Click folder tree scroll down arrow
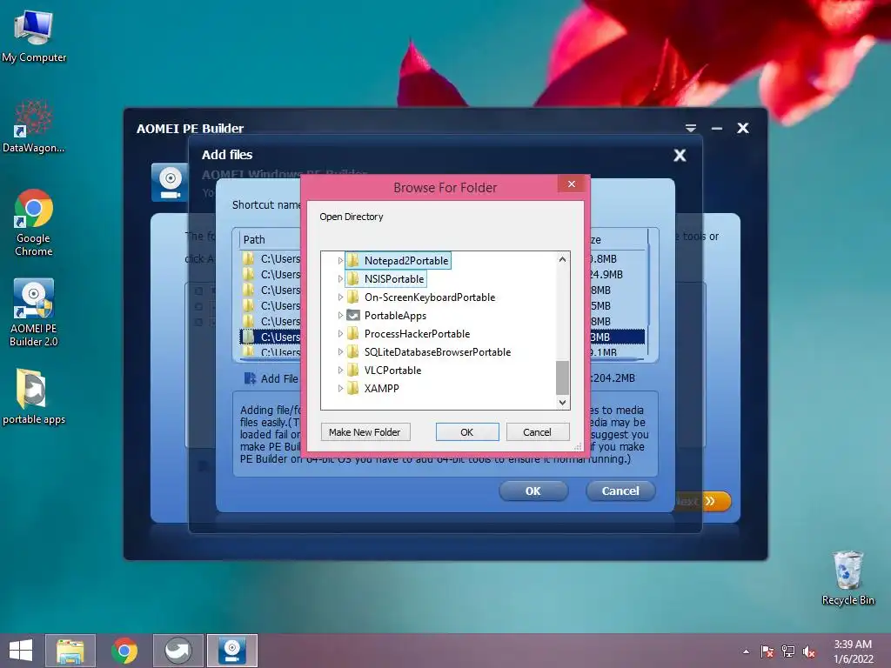 tap(562, 402)
